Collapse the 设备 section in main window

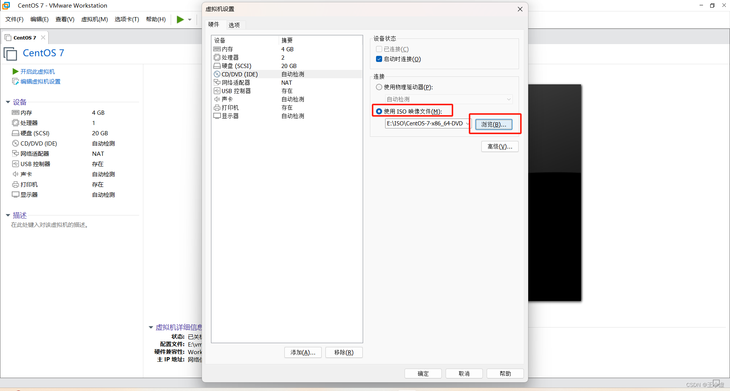pos(8,102)
